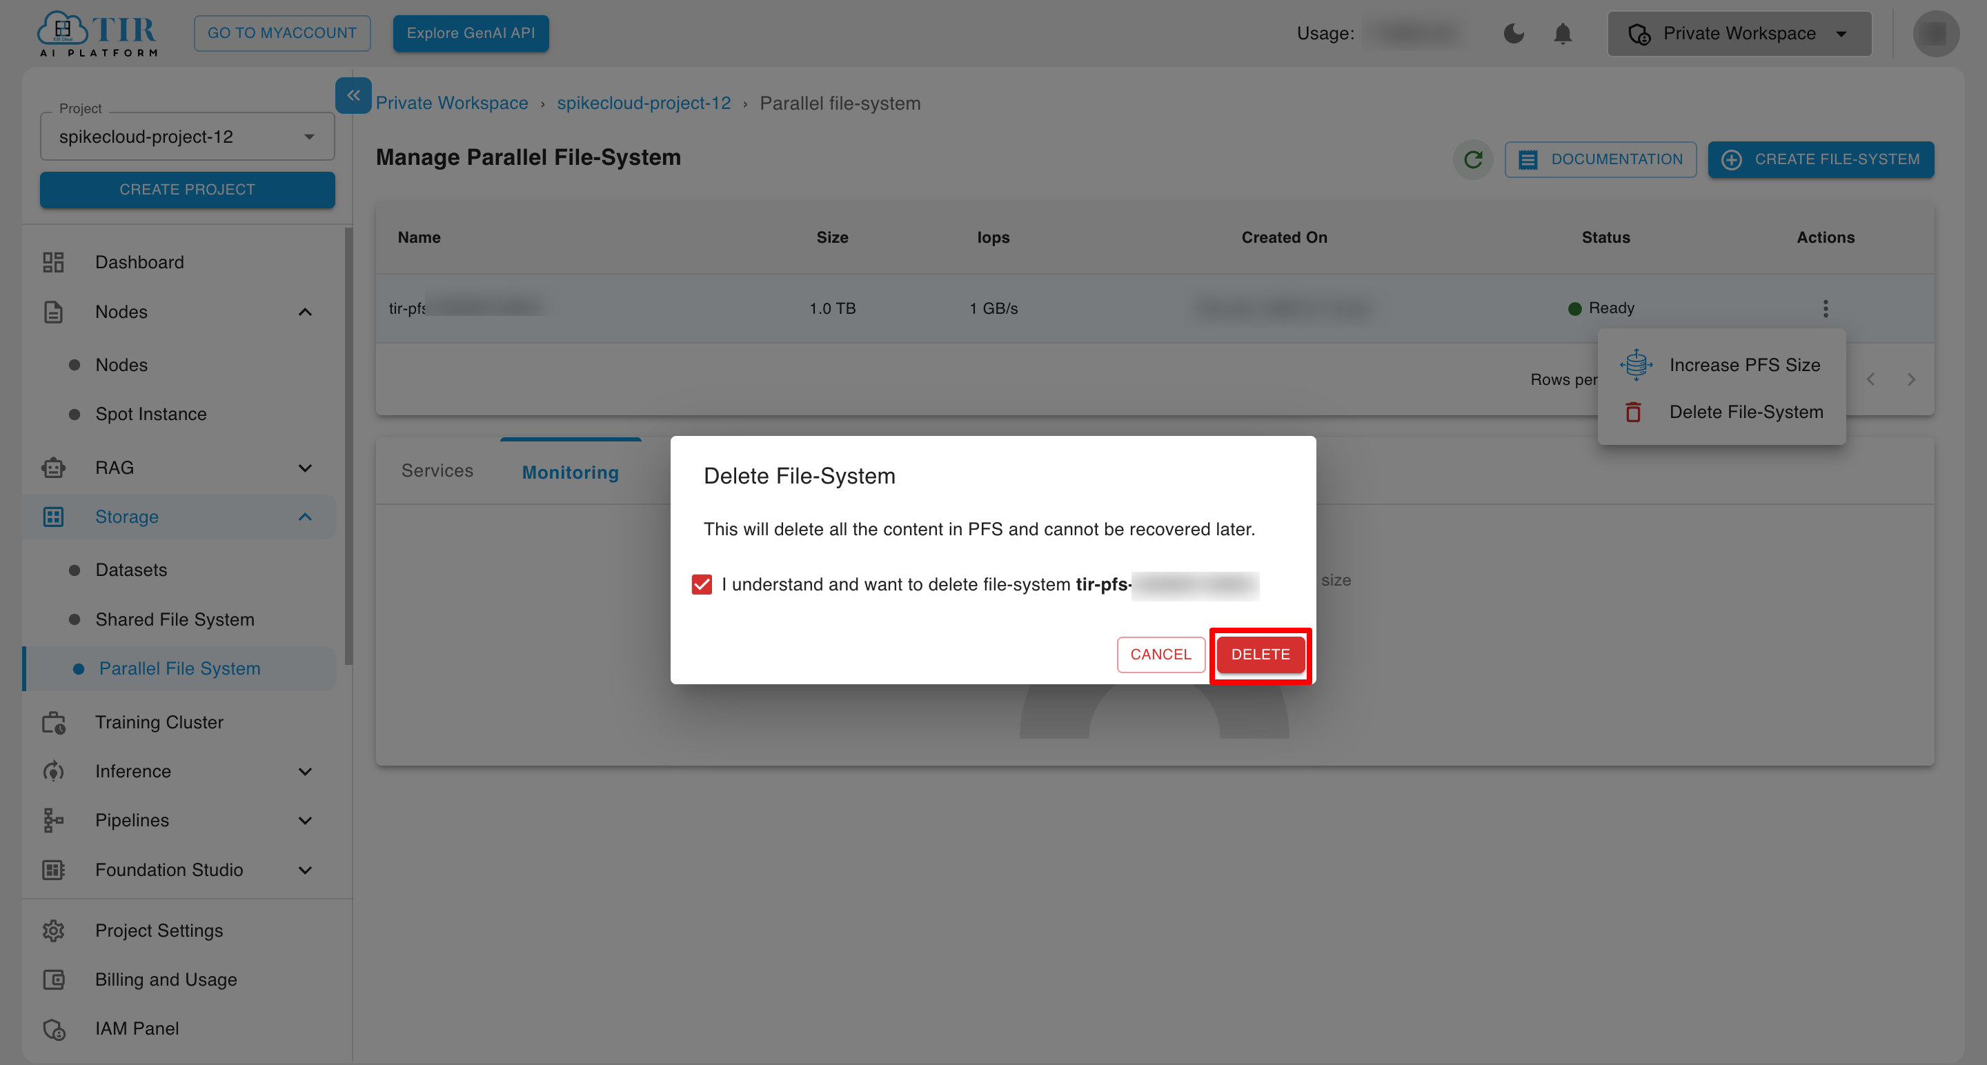Select the Nodes section icon

pos(52,312)
